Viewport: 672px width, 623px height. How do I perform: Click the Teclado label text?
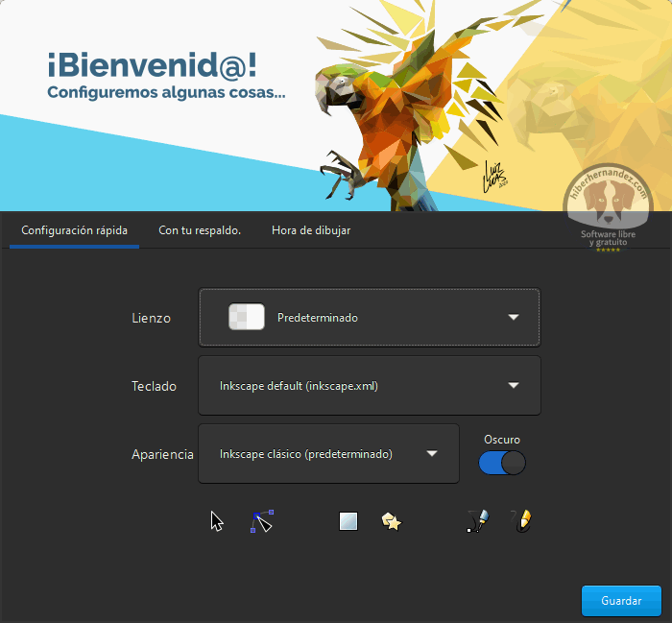click(154, 386)
